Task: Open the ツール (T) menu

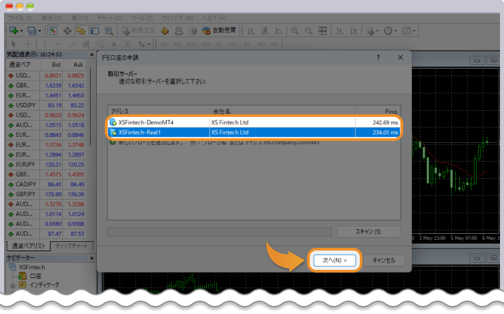Action: pyautogui.click(x=142, y=18)
